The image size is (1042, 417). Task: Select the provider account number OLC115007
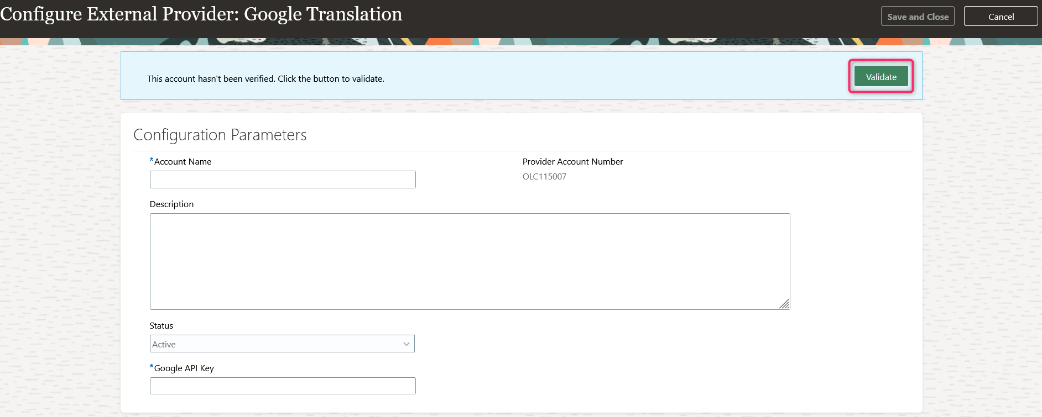(544, 177)
